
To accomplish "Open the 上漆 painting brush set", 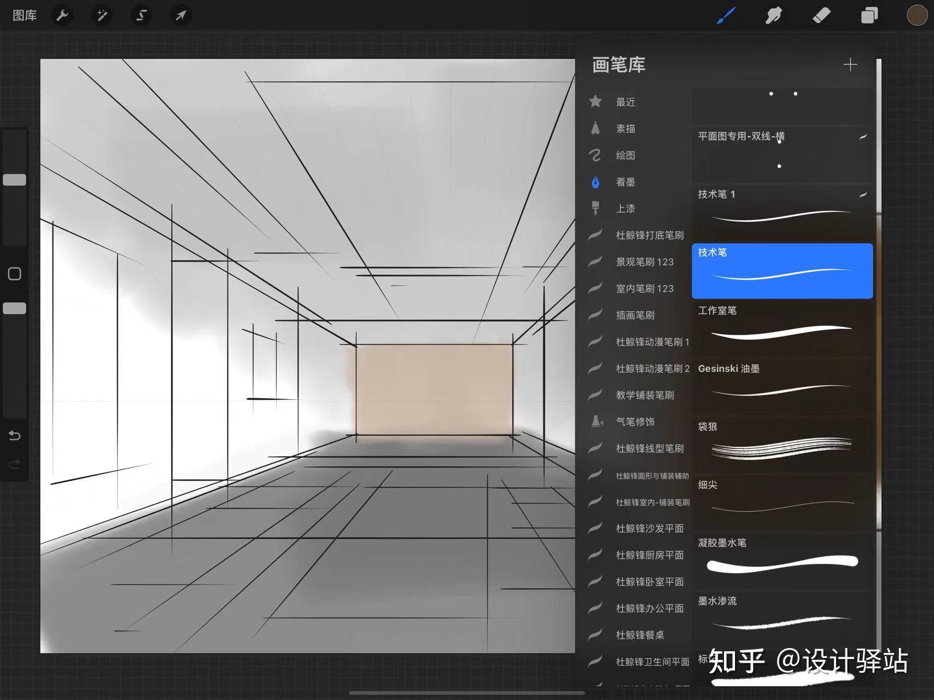I will click(638, 208).
